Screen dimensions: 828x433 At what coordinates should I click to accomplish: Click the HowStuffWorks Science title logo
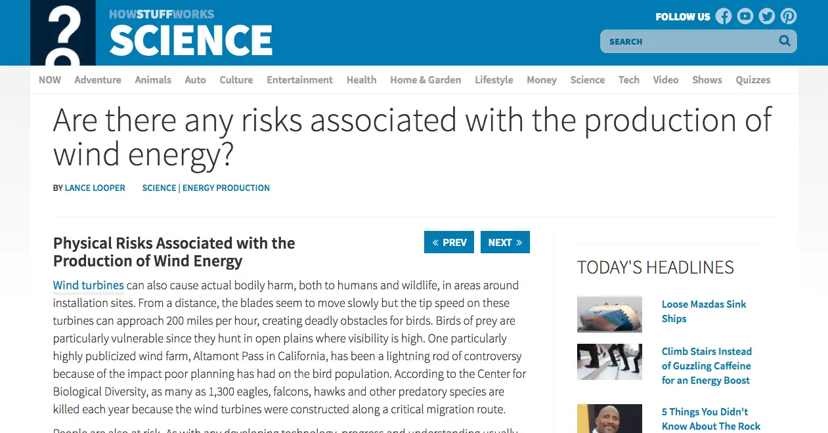point(190,33)
